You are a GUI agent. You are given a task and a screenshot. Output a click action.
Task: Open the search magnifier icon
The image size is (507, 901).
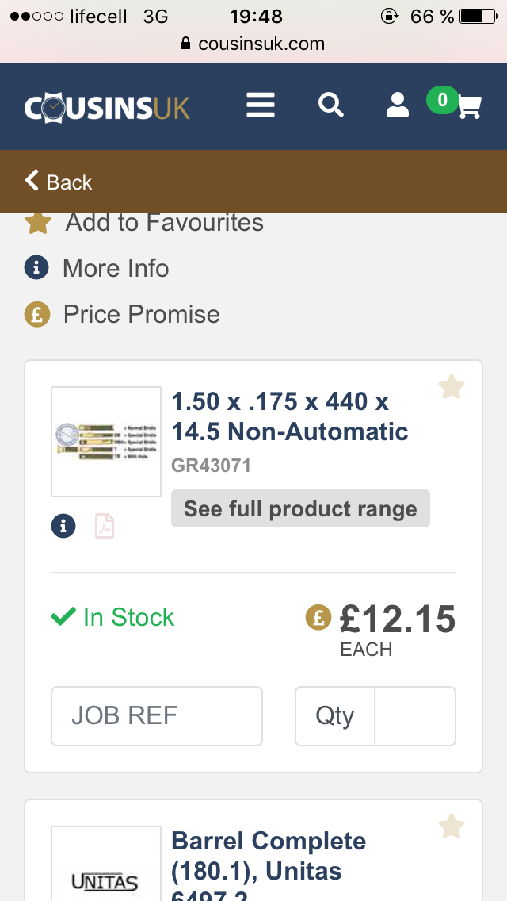330,105
